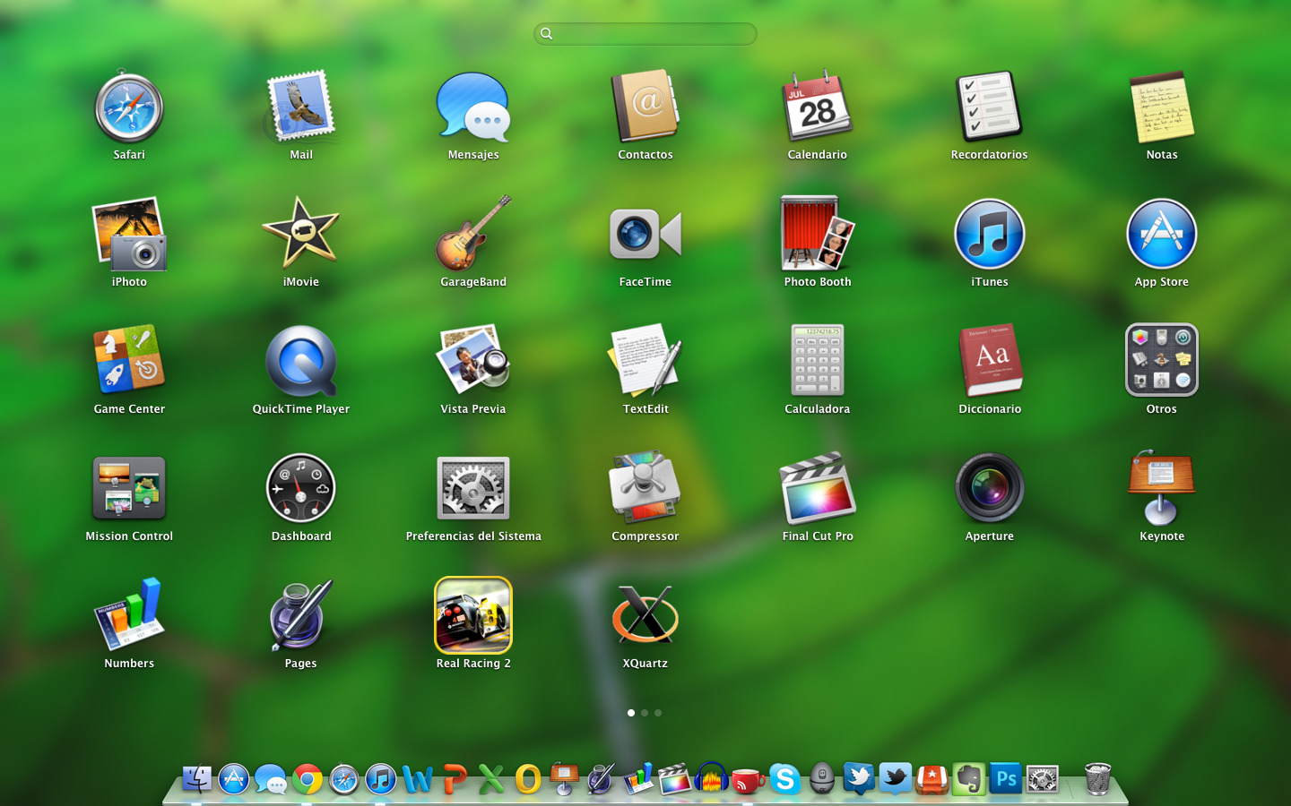Go to the third Launchpad page dot
Screen dimensions: 1291x806
(658, 713)
